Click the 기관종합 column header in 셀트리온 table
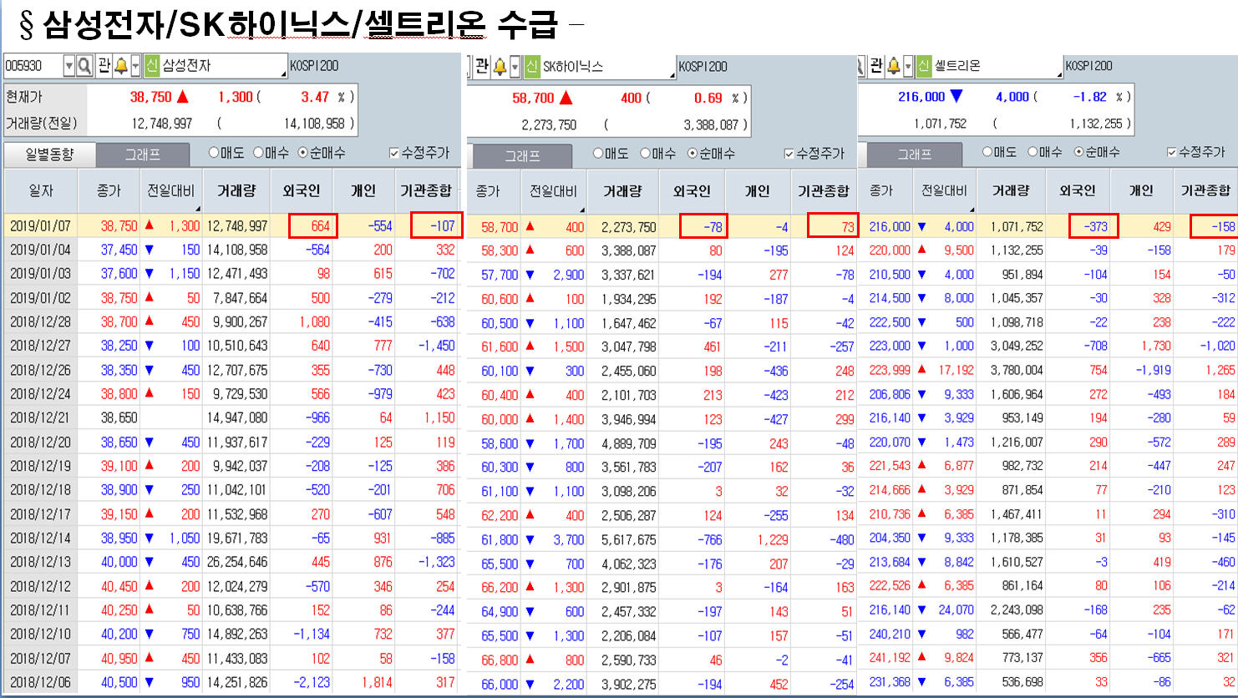Viewport: 1238px width, 698px height. click(x=1205, y=190)
